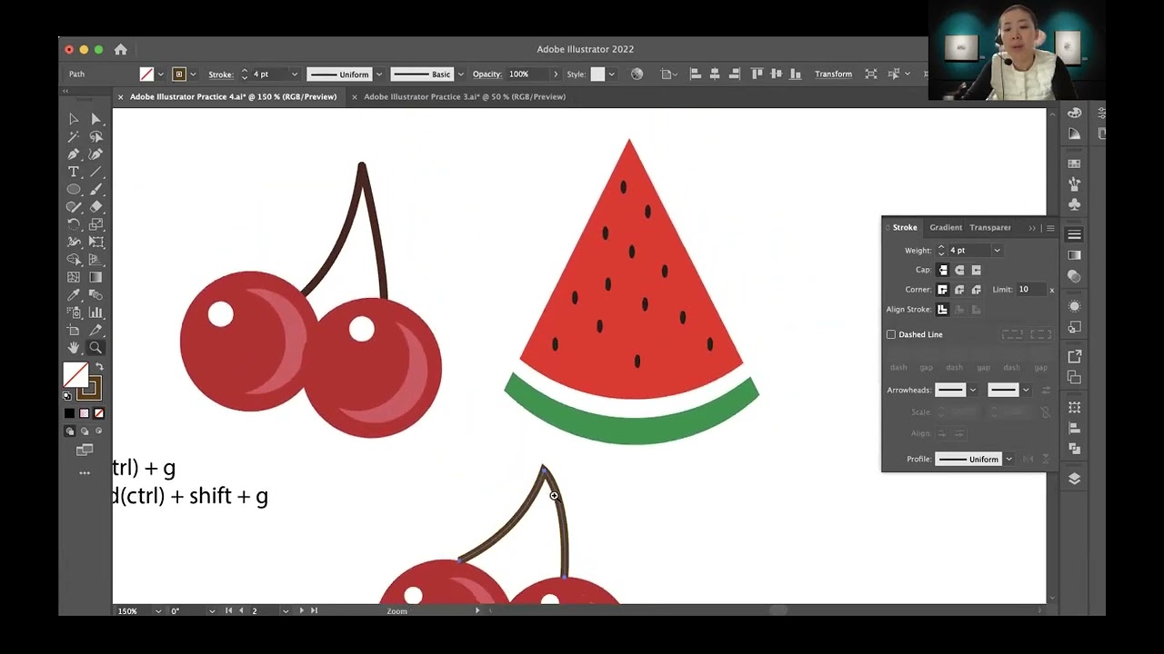The height and width of the screenshot is (654, 1164).
Task: Select the Width tool
Action: tap(74, 243)
